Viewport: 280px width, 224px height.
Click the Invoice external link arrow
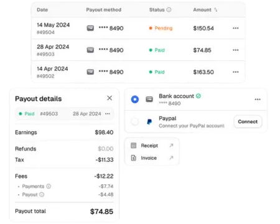click(171, 158)
